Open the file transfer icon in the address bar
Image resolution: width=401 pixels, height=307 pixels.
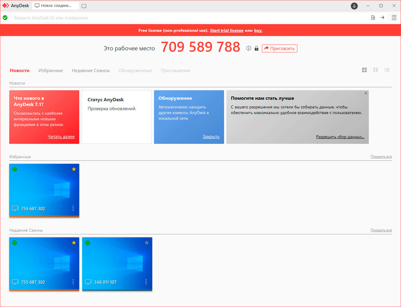(373, 18)
